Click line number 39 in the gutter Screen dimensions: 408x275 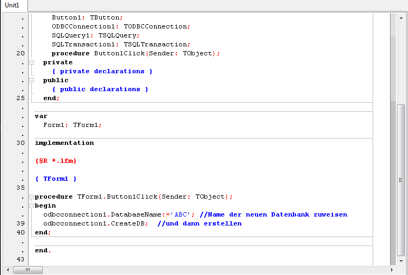tap(20, 223)
